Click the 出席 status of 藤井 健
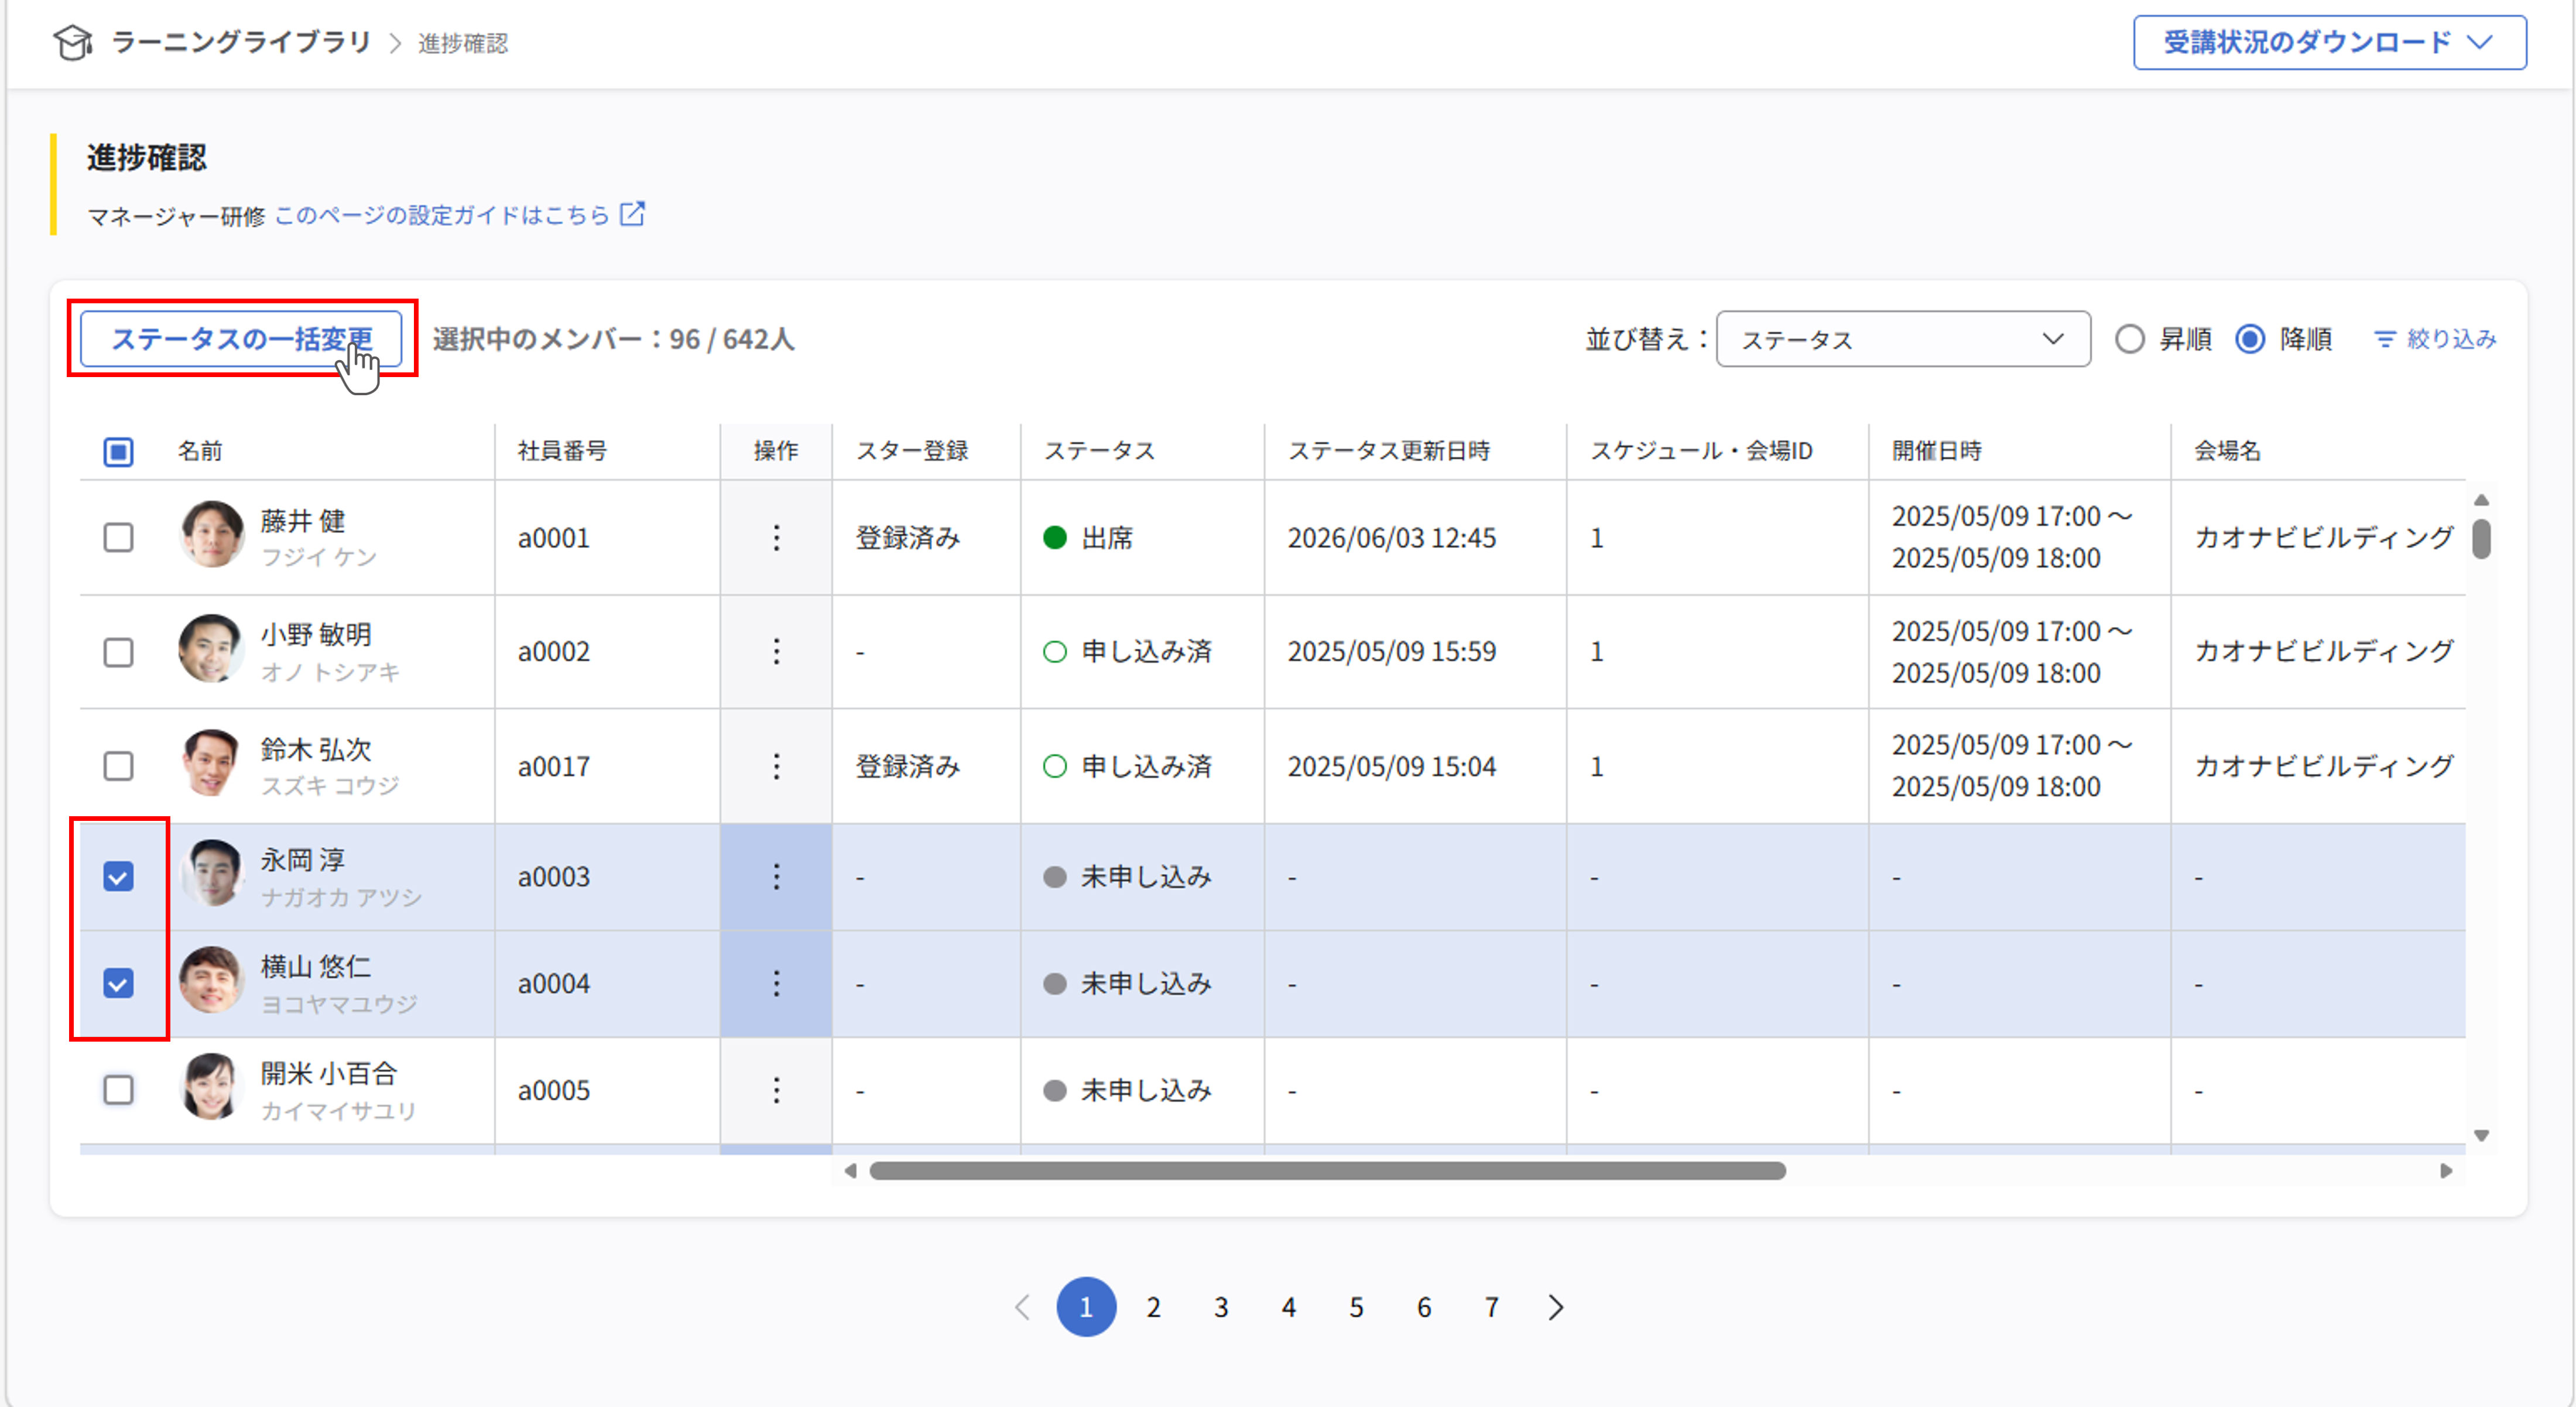The height and width of the screenshot is (1407, 2576). point(1088,538)
